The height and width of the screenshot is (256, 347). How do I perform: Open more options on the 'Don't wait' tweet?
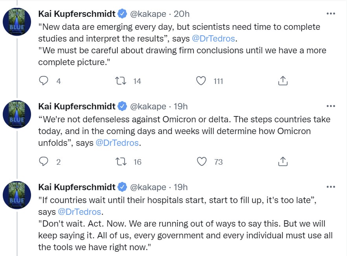331,187
